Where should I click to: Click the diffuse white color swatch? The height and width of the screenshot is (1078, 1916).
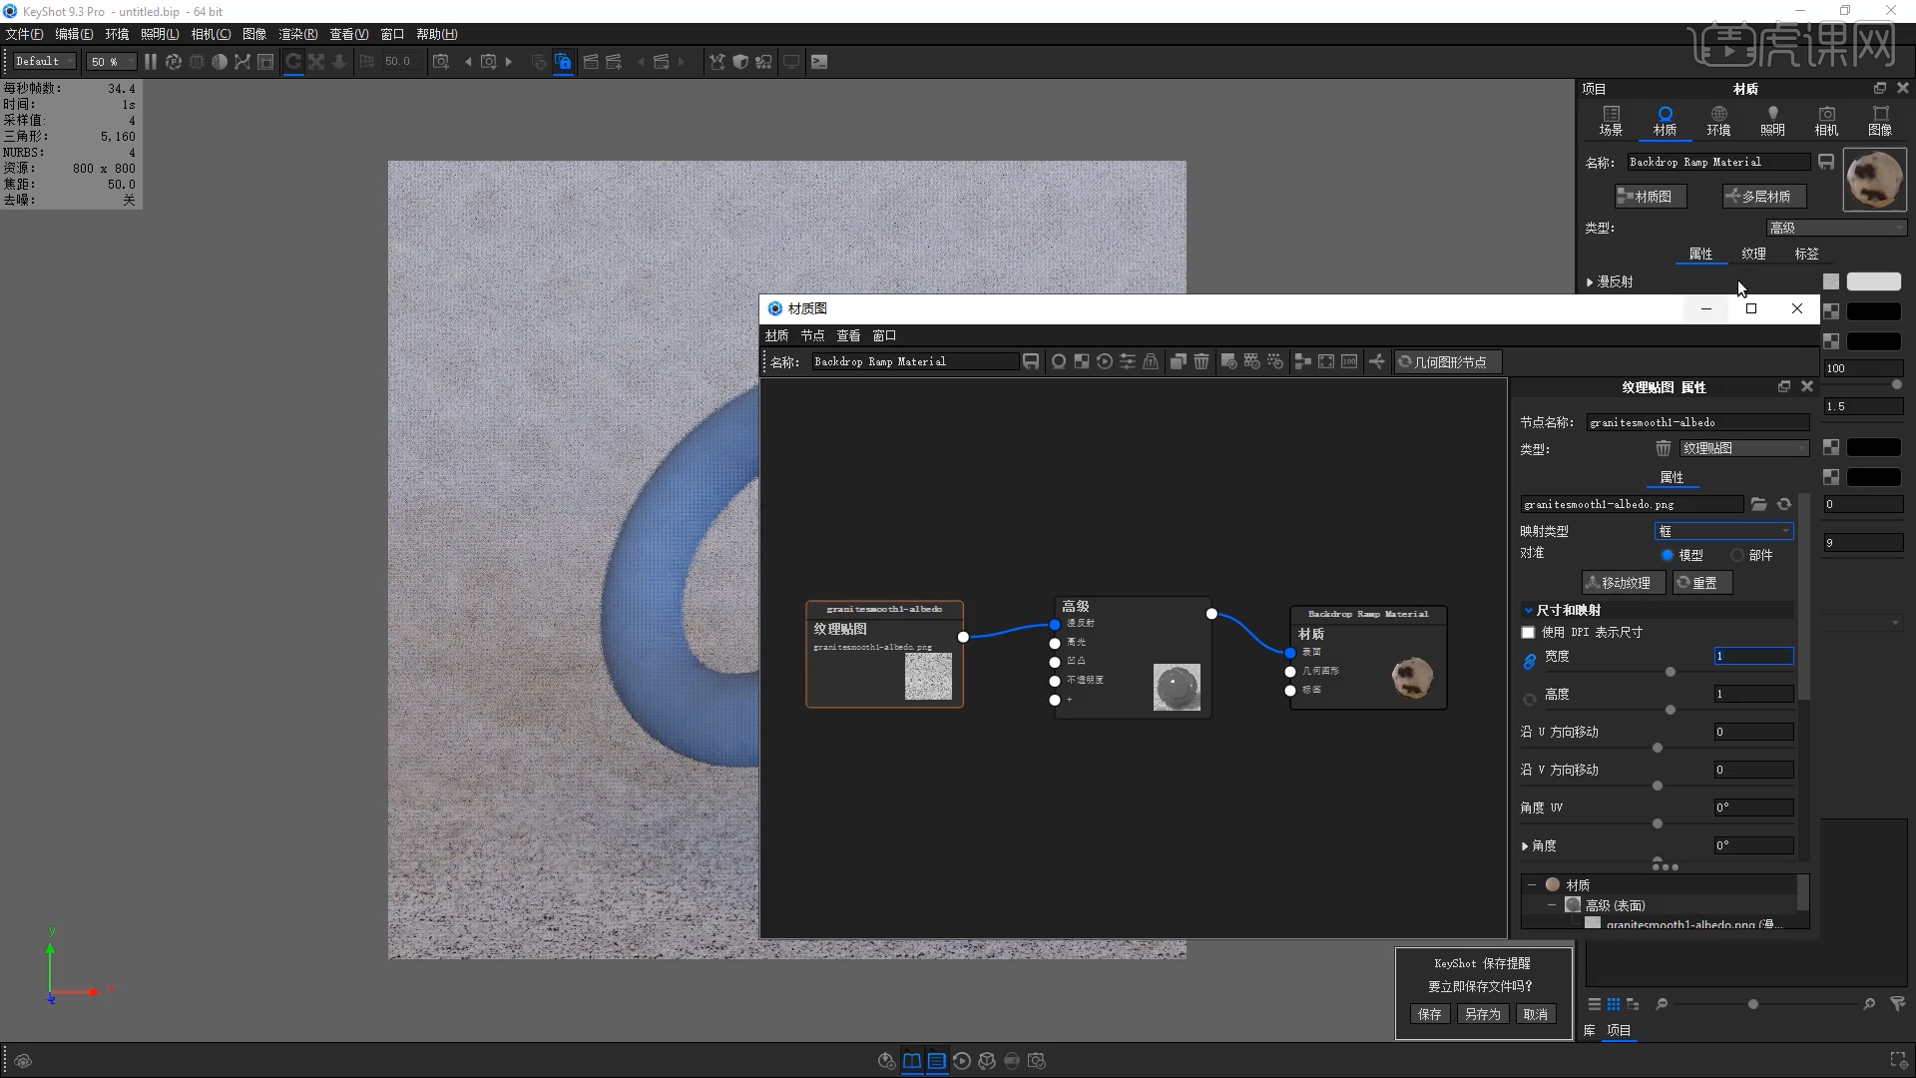pos(1873,282)
